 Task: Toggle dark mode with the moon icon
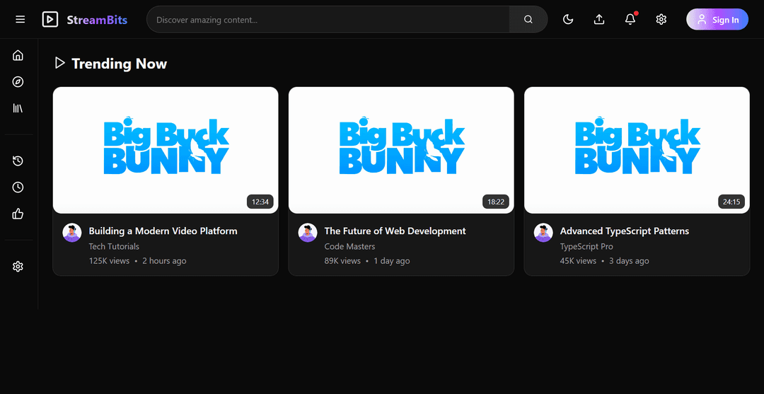click(567, 20)
